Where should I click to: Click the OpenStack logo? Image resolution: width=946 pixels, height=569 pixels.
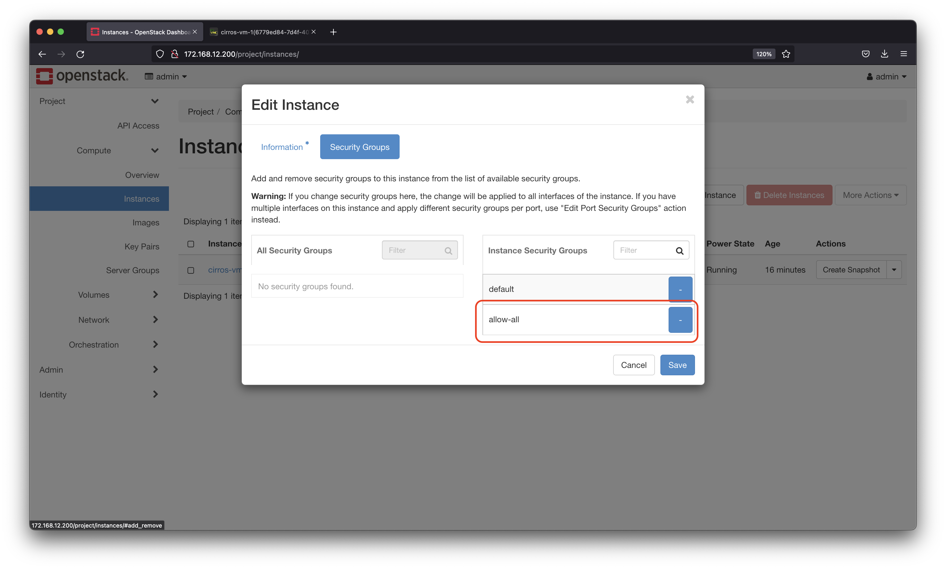[x=82, y=76]
